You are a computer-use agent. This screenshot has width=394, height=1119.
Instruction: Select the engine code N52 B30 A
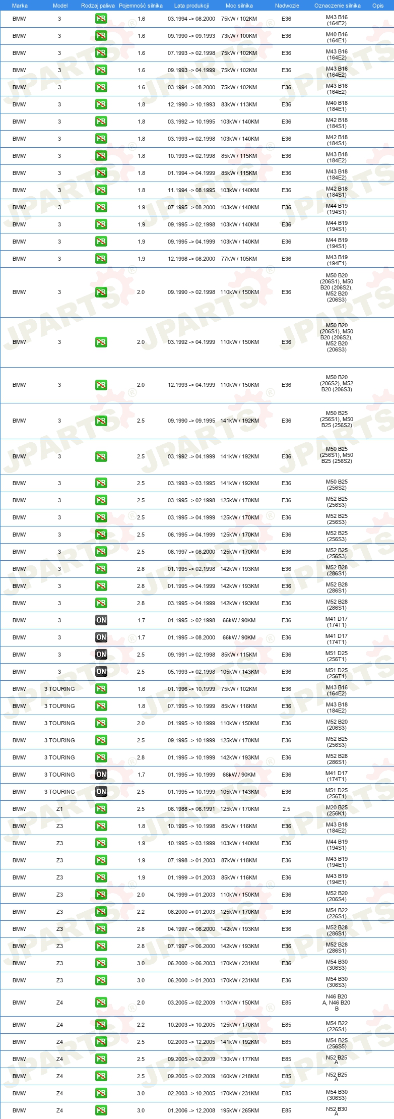(337, 1111)
